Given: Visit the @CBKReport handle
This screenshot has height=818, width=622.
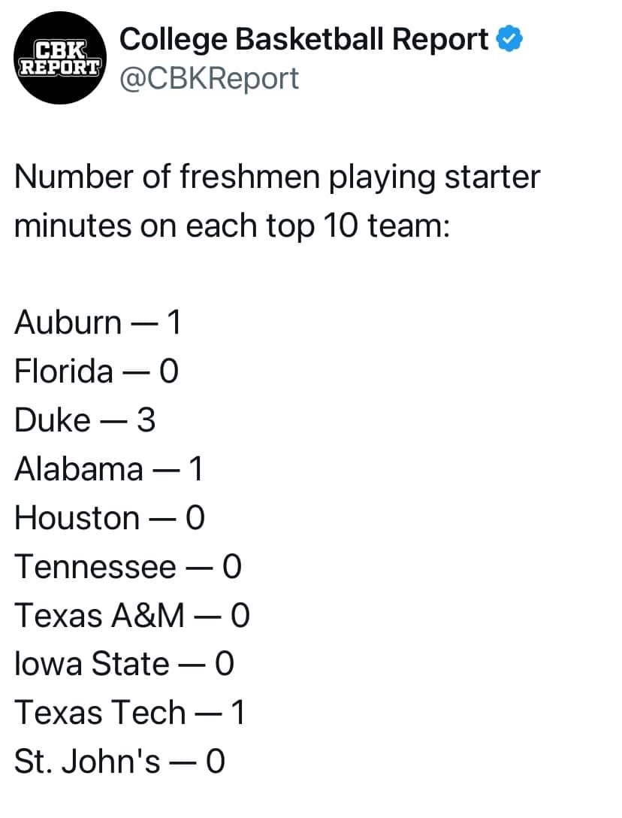Looking at the screenshot, I should coord(209,79).
